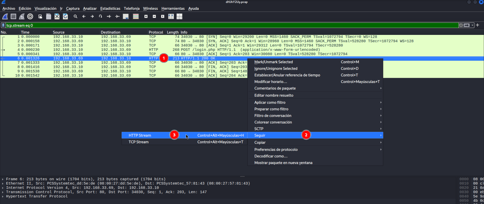
Task: Toggle packet list colorization
Action: pyautogui.click(x=136, y=16)
